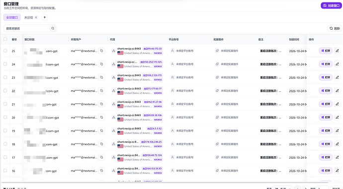The width and height of the screenshot is (343, 189).
Task: Edit window 22 with the pencil icon
Action: pos(338,91)
